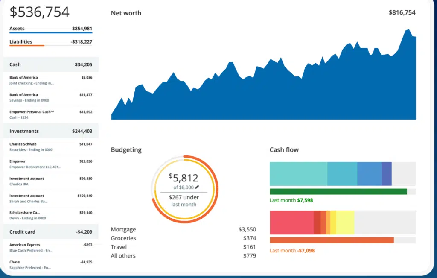Click the Net worth chart heading

coord(126,13)
